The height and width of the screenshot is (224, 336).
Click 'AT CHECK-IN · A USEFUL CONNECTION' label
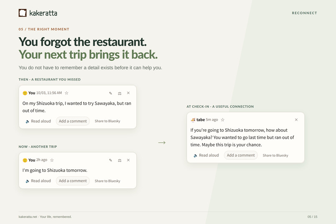(x=220, y=106)
